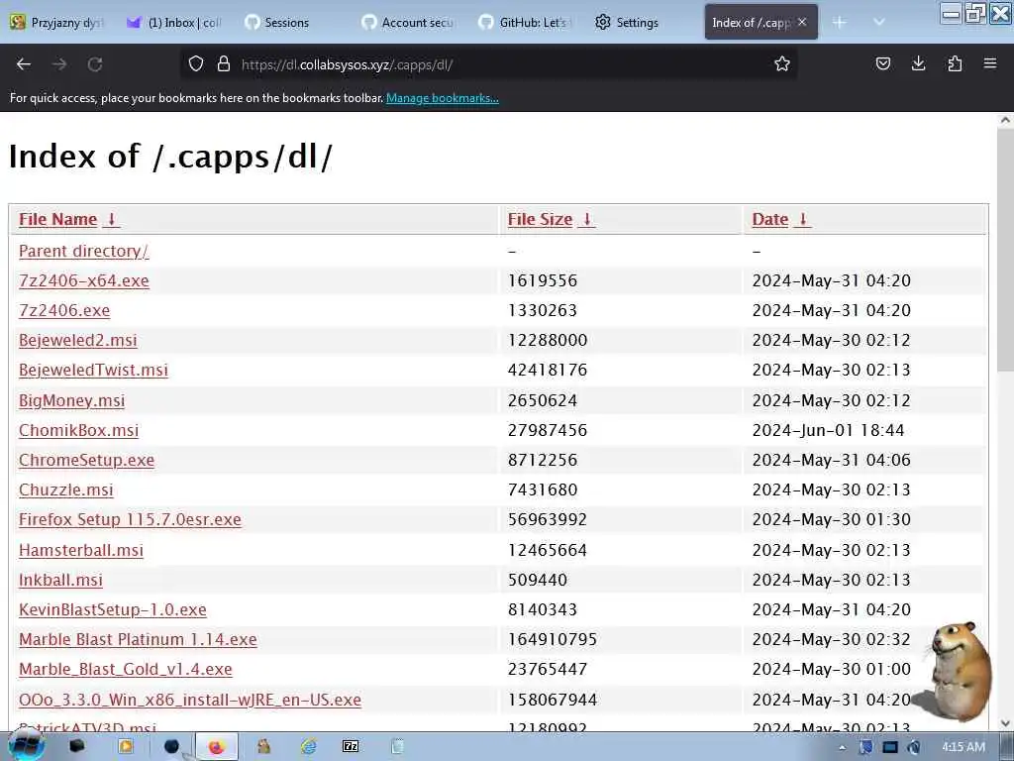Download 7z2406.exe

[x=64, y=310]
